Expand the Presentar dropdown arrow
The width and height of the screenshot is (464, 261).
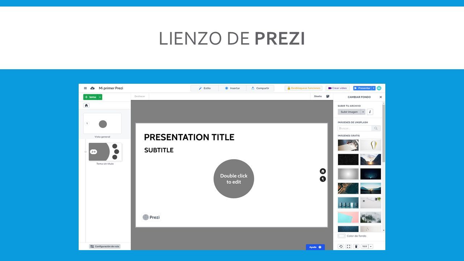click(374, 88)
